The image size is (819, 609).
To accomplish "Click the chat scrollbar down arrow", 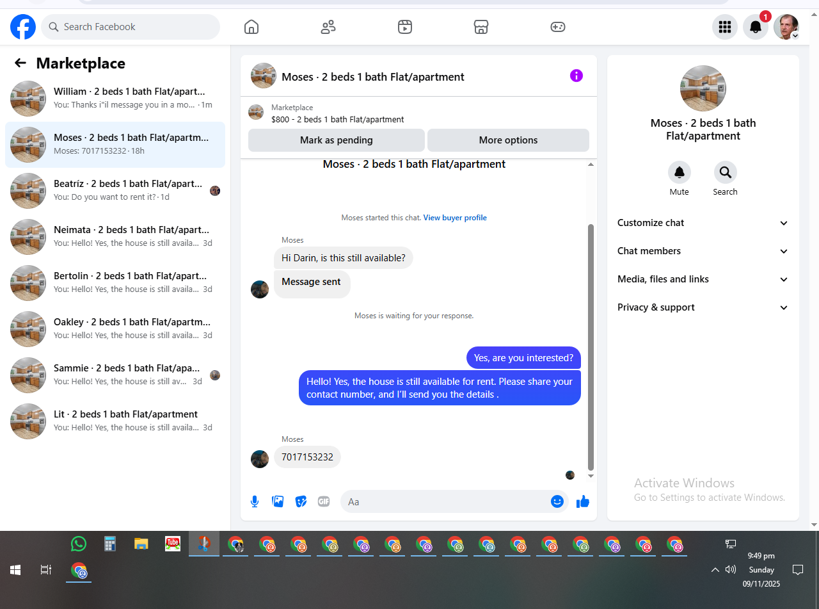I will 591,476.
